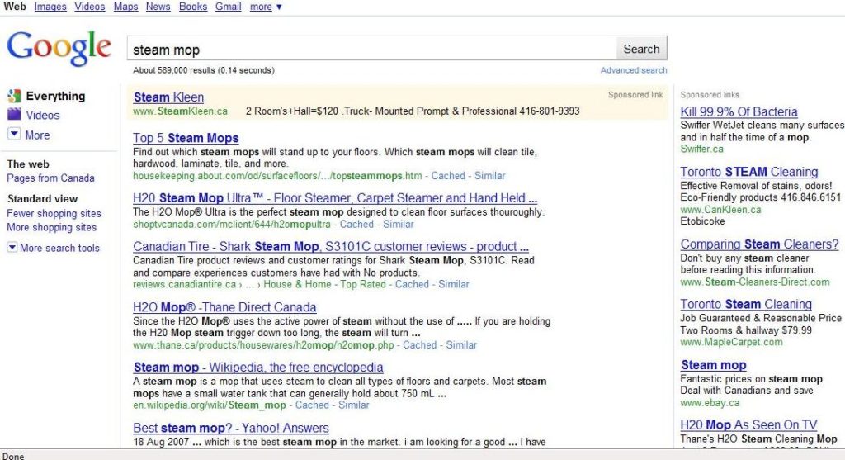The width and height of the screenshot is (845, 460).
Task: Open Similar link for shoptvcanada result
Action: (x=399, y=225)
